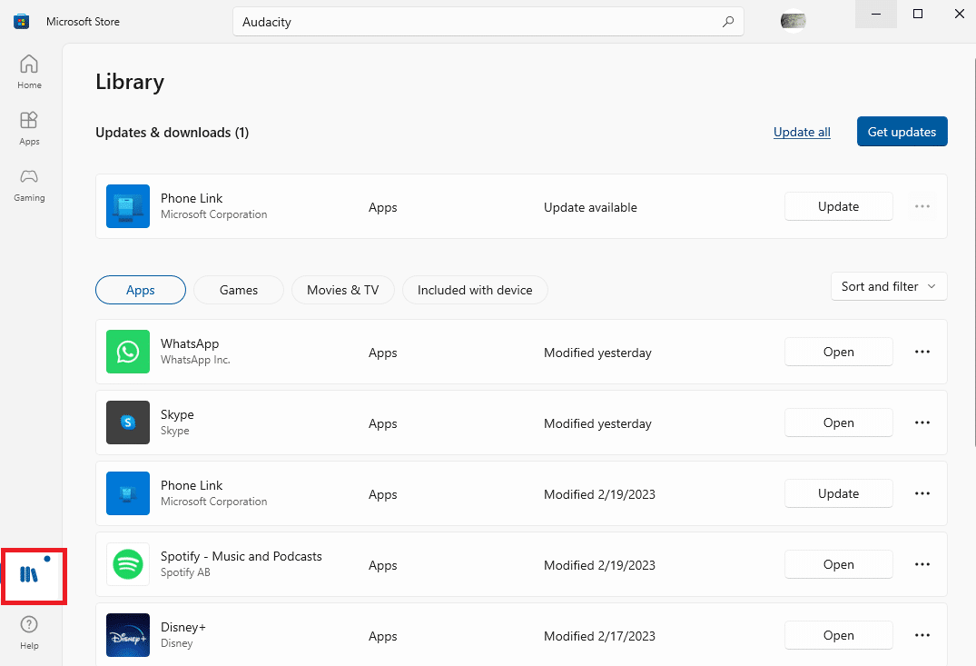
Task: Open Help from the sidebar
Action: coord(29,632)
